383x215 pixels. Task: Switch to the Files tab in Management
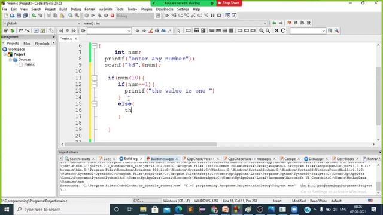(26, 44)
